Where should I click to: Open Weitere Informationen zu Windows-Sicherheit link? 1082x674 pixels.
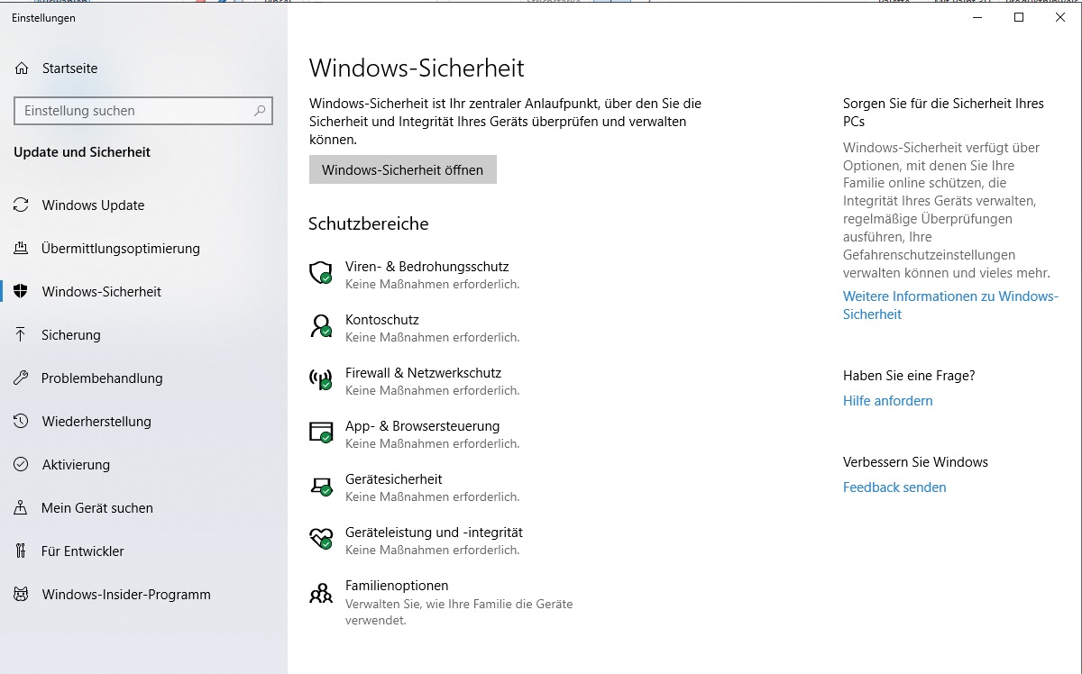click(950, 305)
